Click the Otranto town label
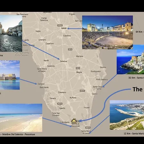The height and width of the screenshot is (144, 144). point(103,68)
